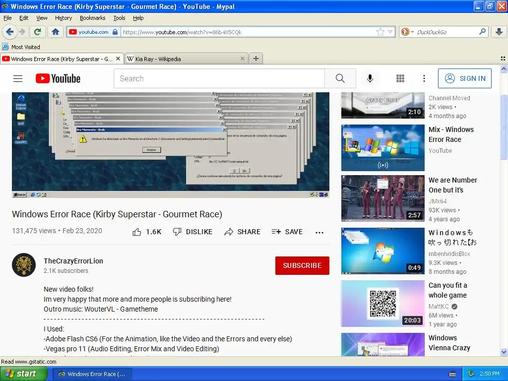Click the YouTube logo
The image size is (508, 381).
tap(58, 78)
